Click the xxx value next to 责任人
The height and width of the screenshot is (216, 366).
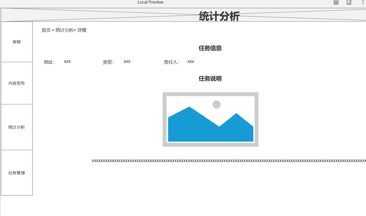[191, 62]
